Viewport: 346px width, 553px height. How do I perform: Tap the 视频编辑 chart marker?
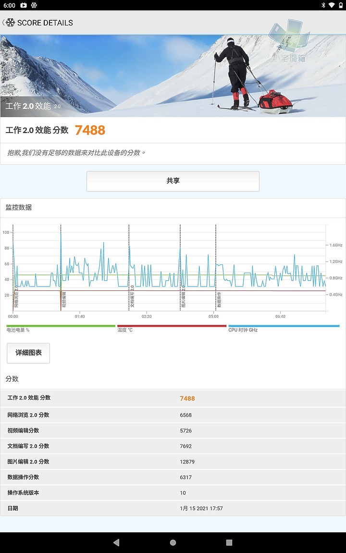(64, 300)
